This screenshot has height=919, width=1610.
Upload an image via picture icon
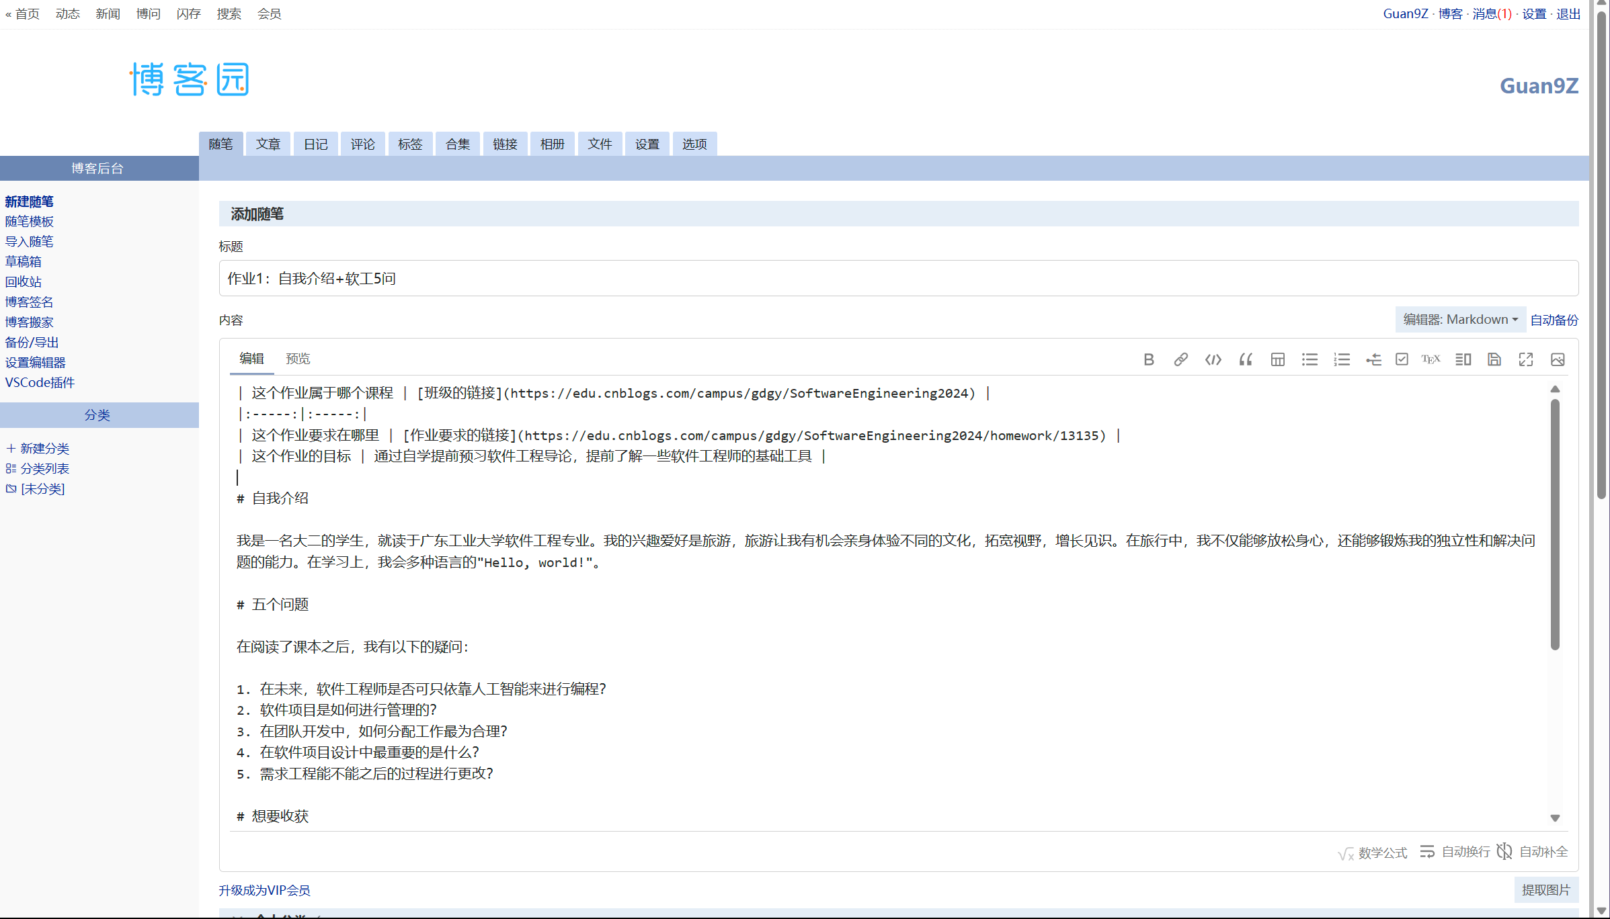pyautogui.click(x=1557, y=359)
